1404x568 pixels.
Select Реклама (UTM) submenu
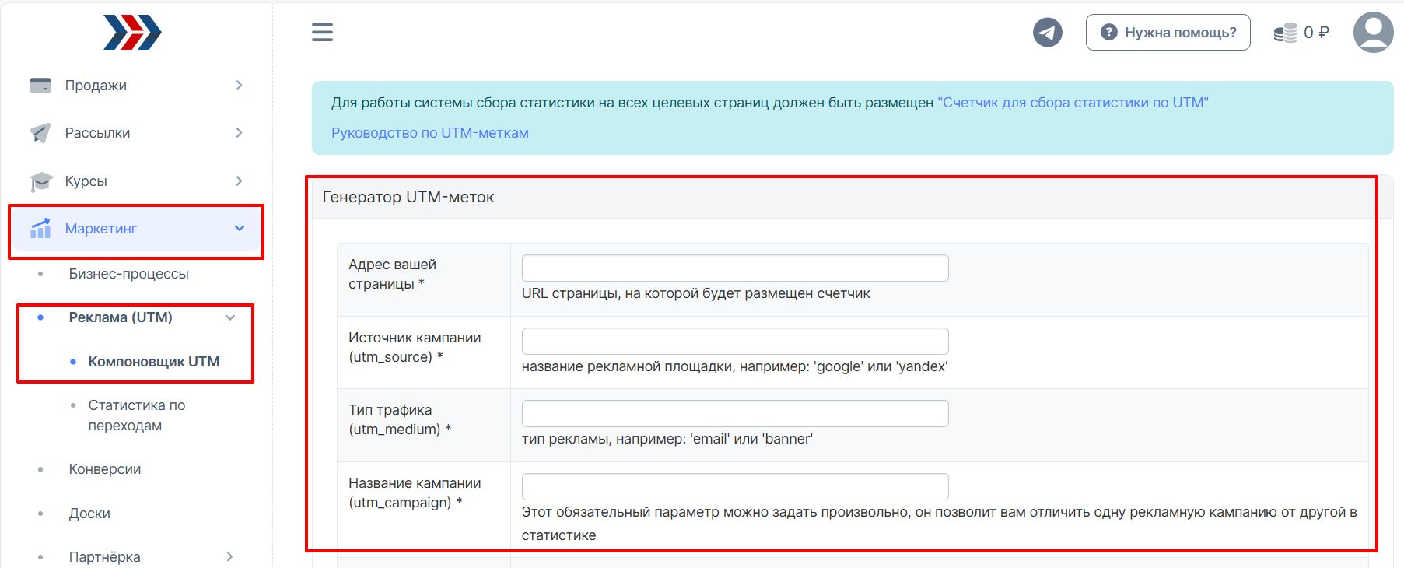coord(121,317)
